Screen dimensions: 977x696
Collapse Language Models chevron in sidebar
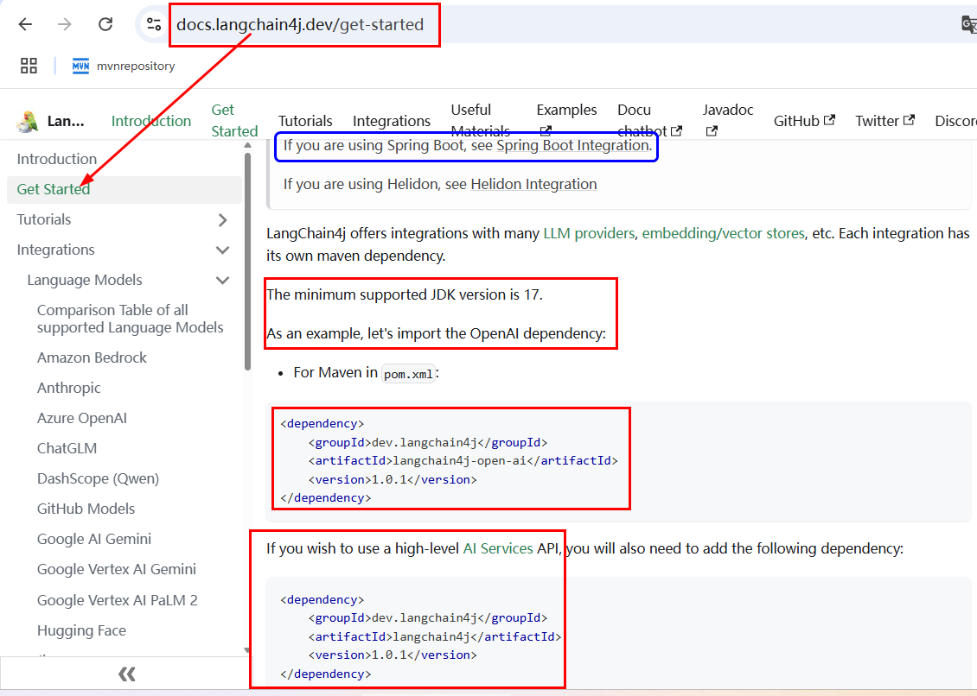tap(222, 280)
